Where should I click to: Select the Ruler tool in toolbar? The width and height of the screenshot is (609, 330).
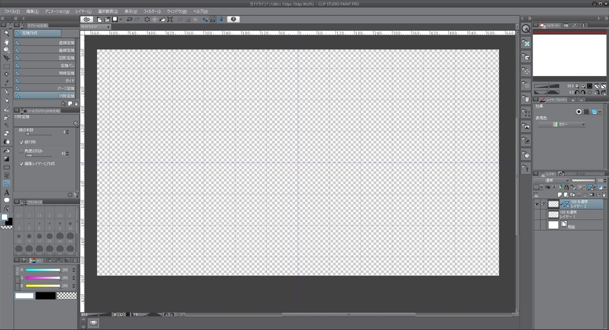[x=7, y=184]
